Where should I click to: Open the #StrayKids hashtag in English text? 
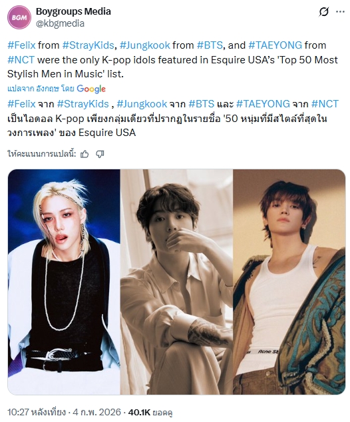pyautogui.click(x=88, y=45)
